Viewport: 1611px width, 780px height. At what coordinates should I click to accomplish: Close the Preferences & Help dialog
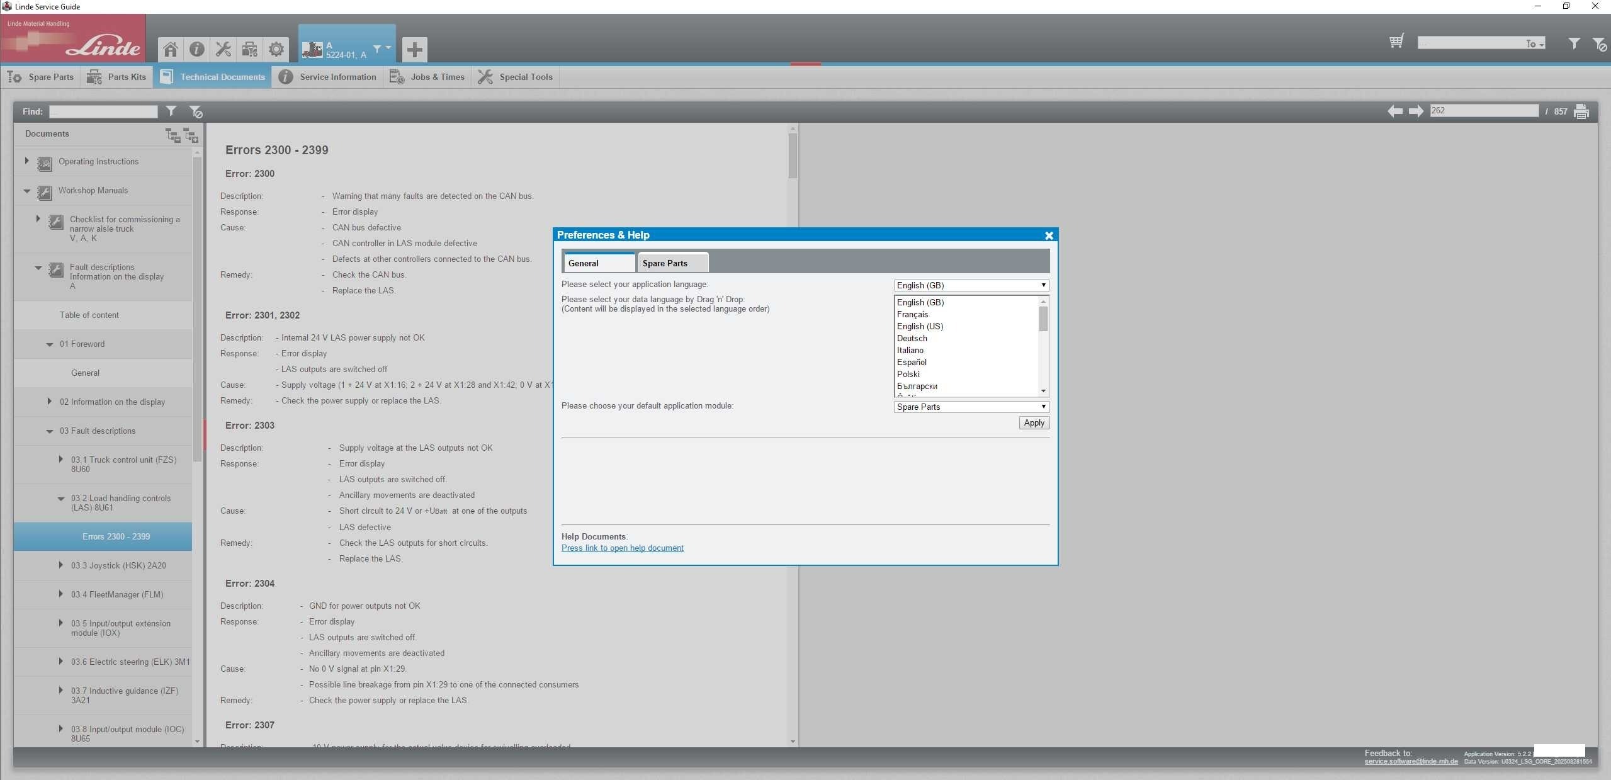pos(1049,235)
